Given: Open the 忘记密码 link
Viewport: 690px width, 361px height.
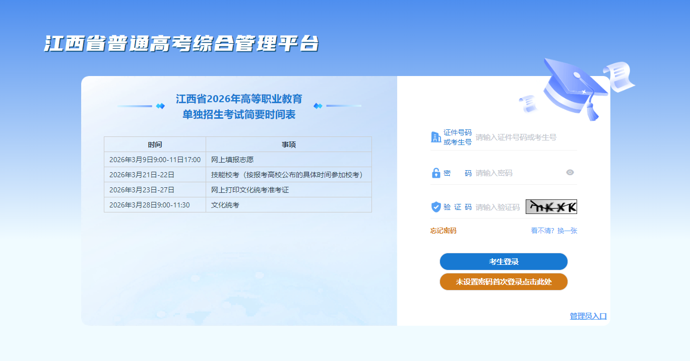Looking at the screenshot, I should 443,231.
